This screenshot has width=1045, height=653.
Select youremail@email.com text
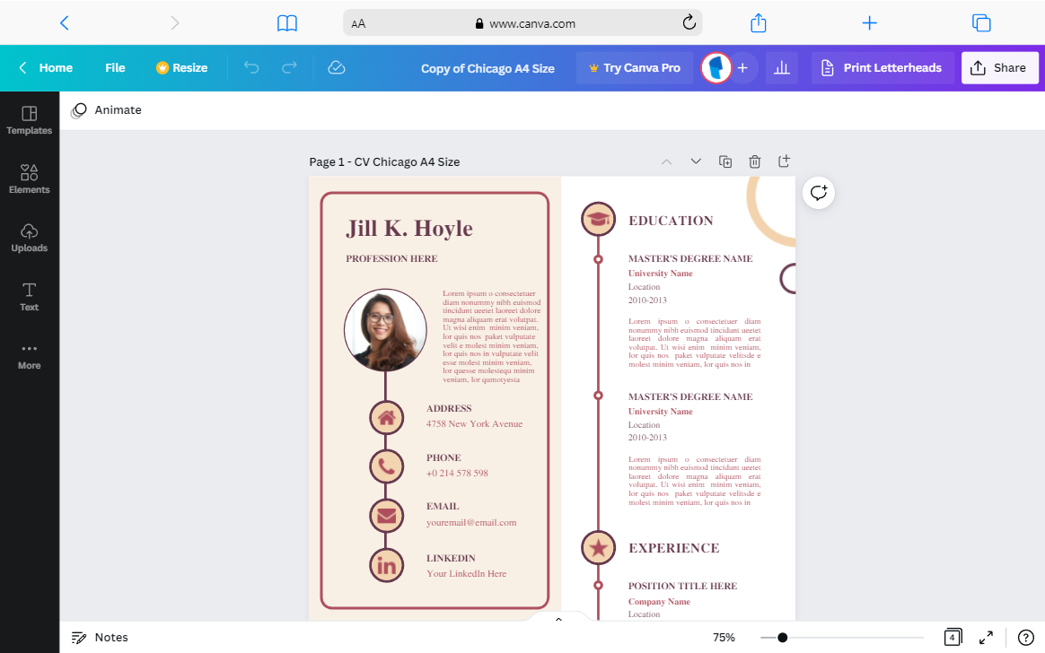[x=471, y=523]
